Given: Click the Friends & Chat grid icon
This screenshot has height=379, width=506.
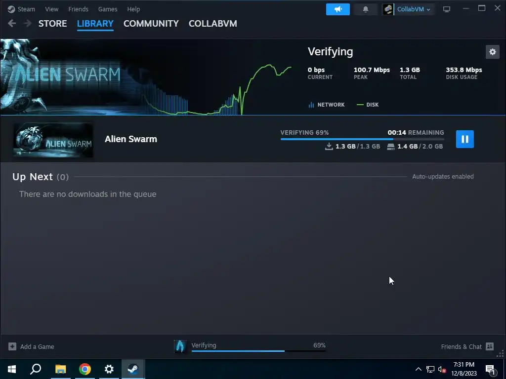Looking at the screenshot, I should 490,346.
